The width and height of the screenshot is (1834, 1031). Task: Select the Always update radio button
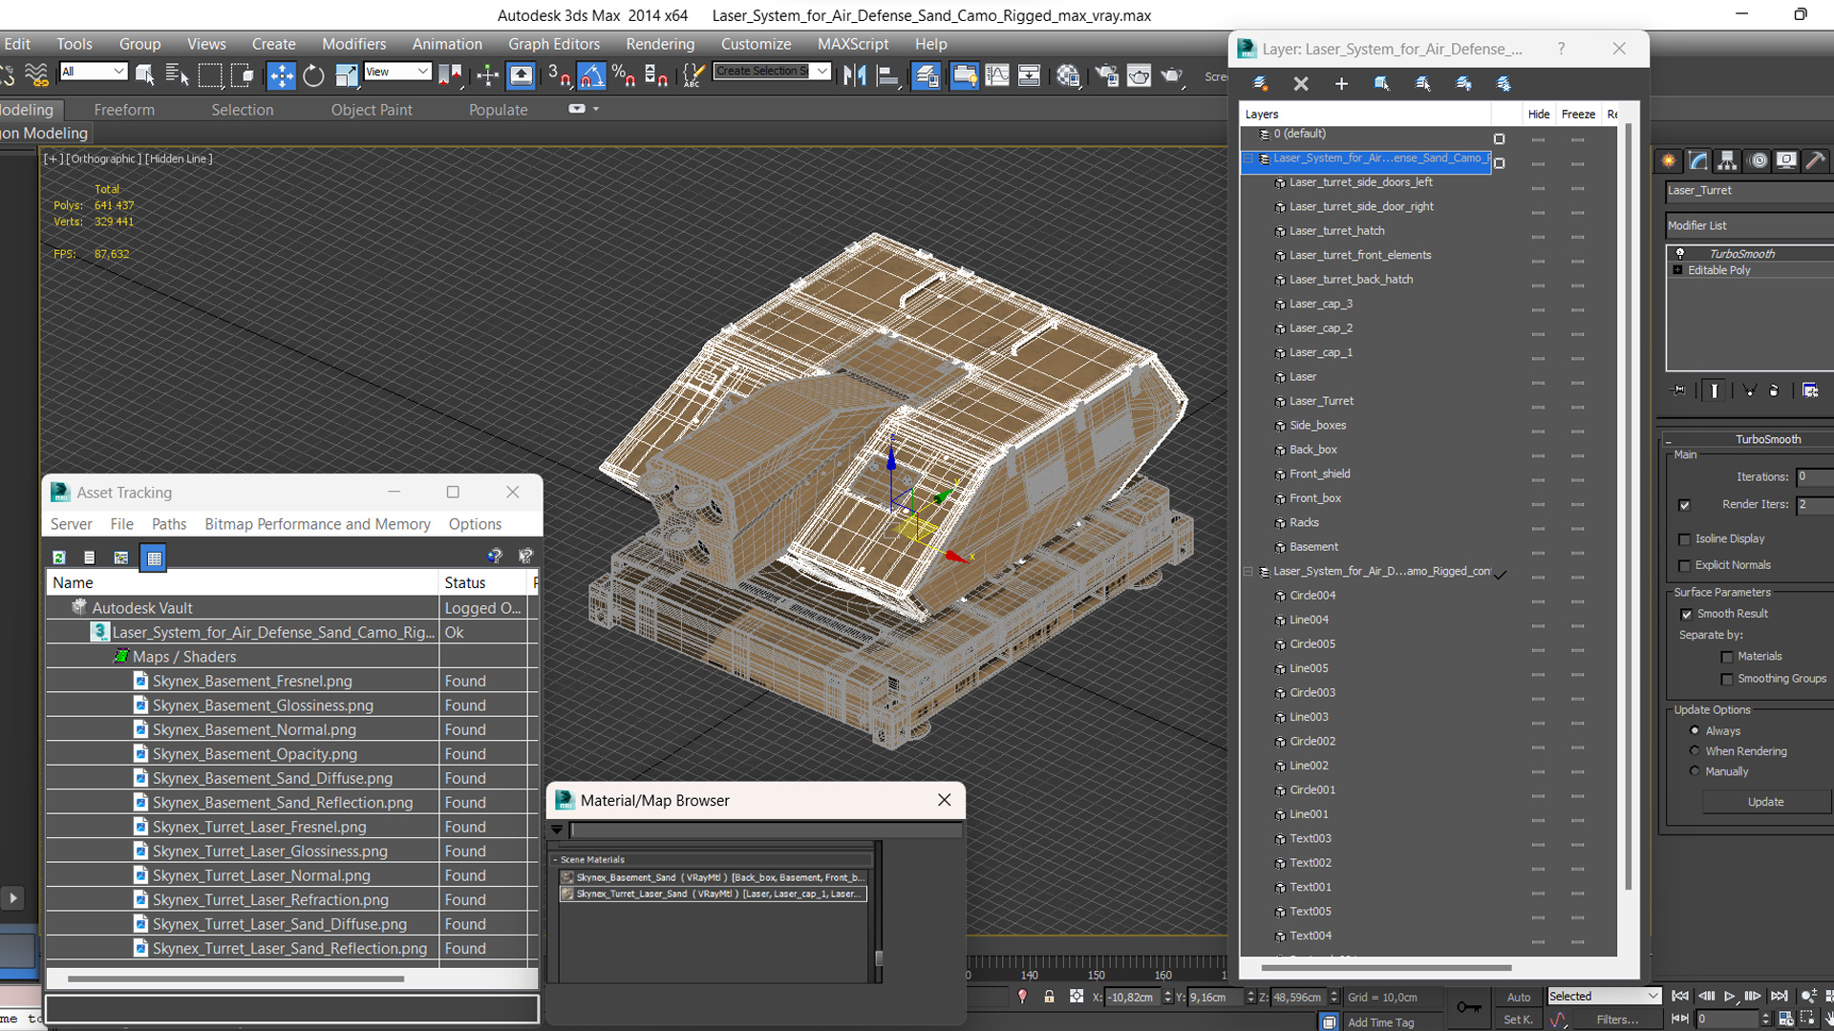coord(1695,730)
